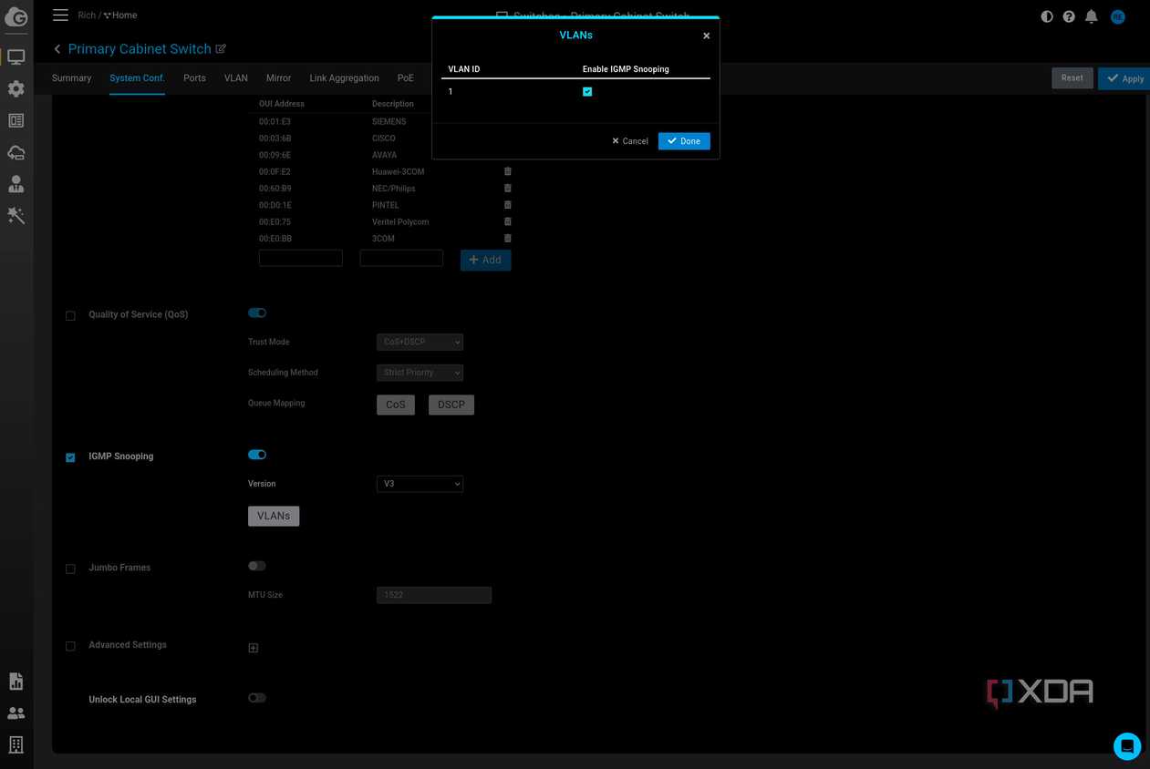The image size is (1150, 769).
Task: Untick the IGMP Snooping section checkbox
Action: [70, 457]
